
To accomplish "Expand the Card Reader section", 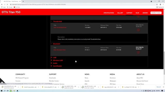I will [x=51, y=66].
